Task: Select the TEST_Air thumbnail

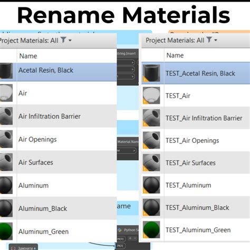Action: coord(151,95)
